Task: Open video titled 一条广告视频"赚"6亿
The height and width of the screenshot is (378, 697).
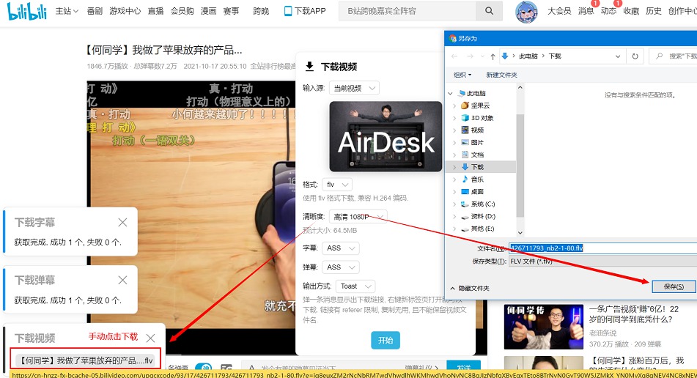Action: pos(633,314)
